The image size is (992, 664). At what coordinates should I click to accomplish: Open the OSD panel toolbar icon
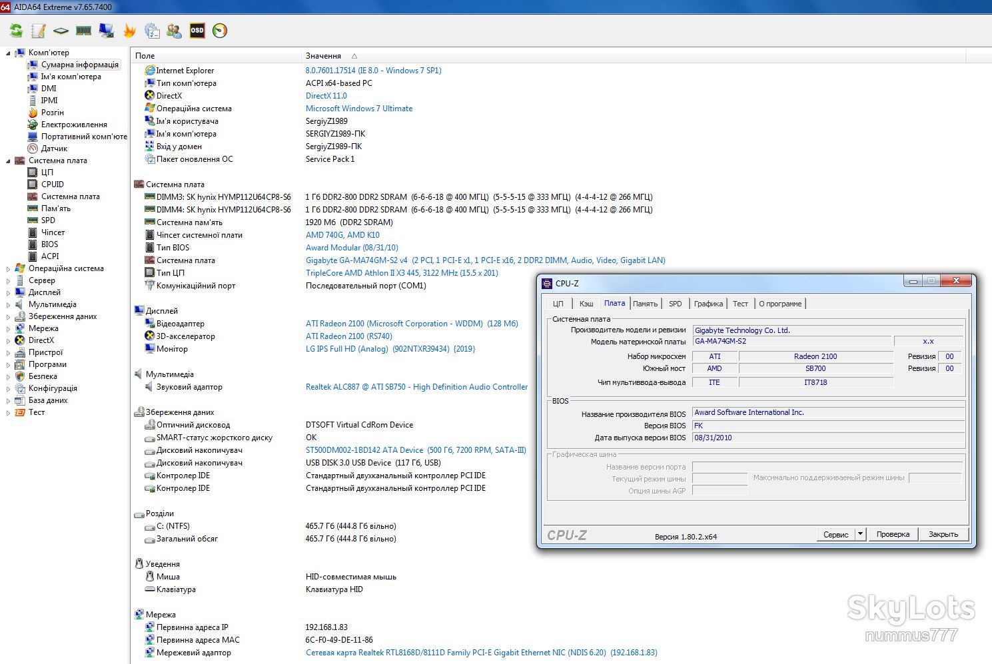pyautogui.click(x=197, y=31)
